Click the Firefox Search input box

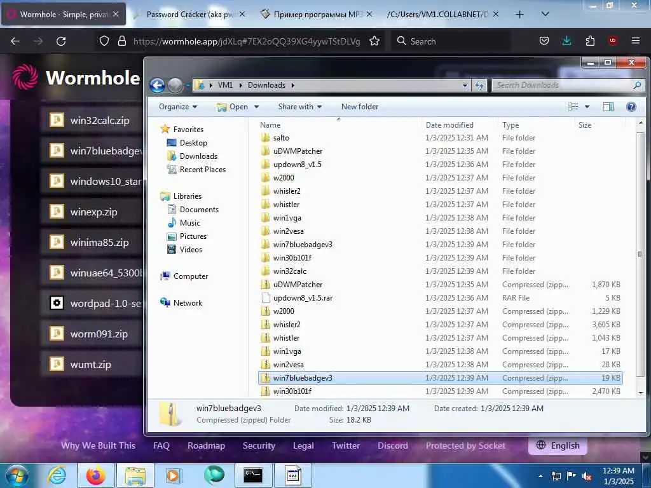[451, 41]
